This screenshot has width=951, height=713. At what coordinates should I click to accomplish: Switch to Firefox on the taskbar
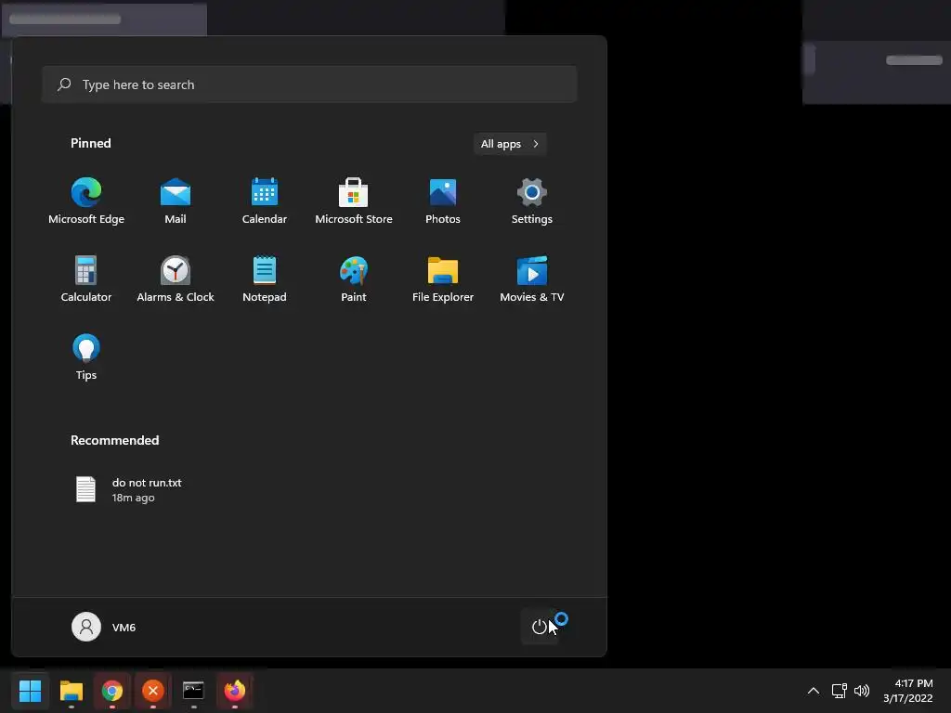(x=235, y=691)
